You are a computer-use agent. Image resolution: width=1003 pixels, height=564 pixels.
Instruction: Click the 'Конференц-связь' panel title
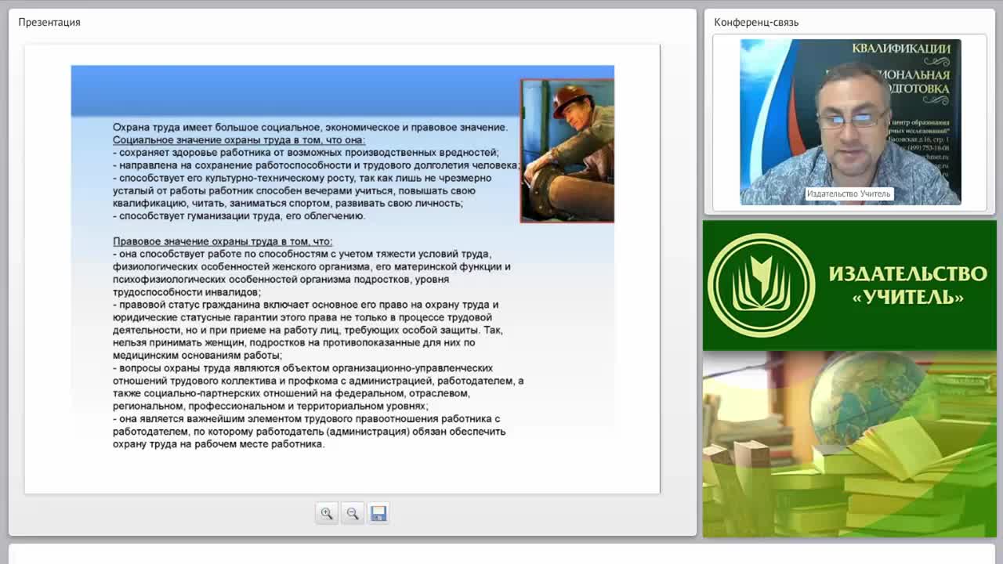coord(756,22)
